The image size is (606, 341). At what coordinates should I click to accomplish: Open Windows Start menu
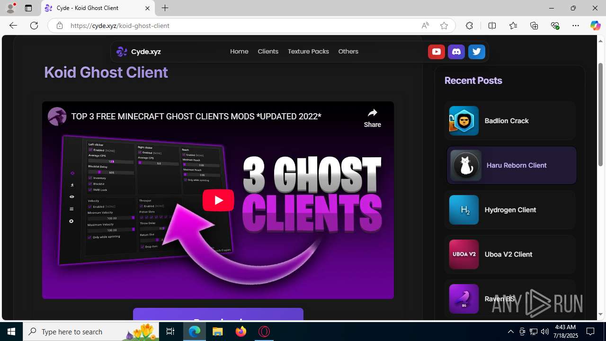coord(11,332)
